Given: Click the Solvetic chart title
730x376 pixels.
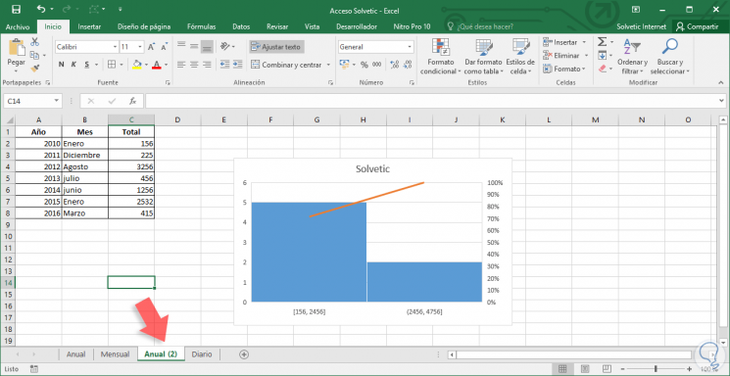Looking at the screenshot, I should [372, 169].
